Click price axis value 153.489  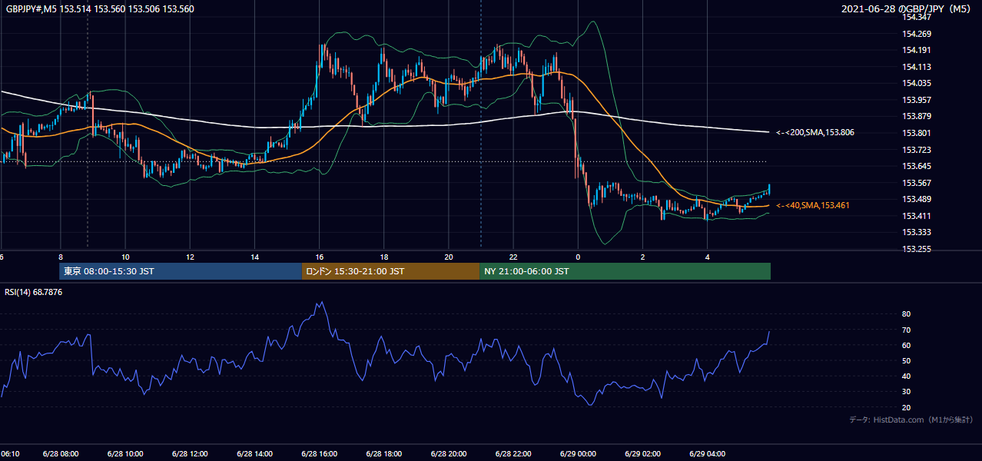pyautogui.click(x=916, y=200)
